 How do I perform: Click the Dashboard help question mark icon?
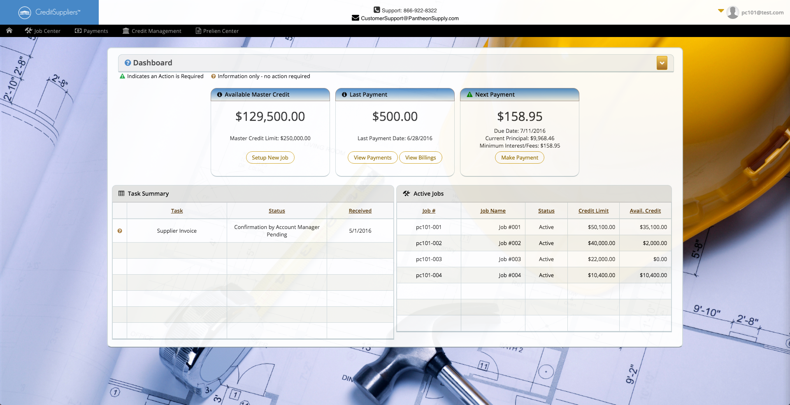pos(128,63)
